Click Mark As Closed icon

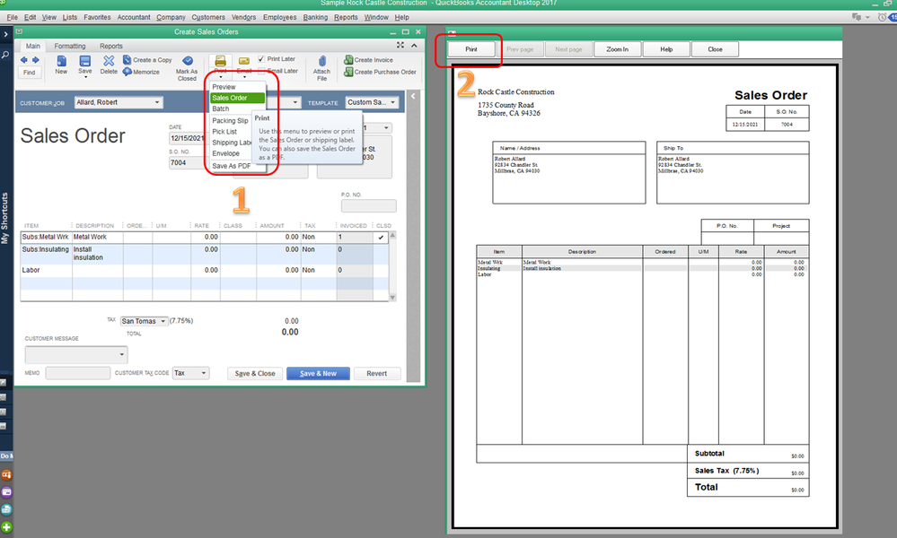(187, 61)
